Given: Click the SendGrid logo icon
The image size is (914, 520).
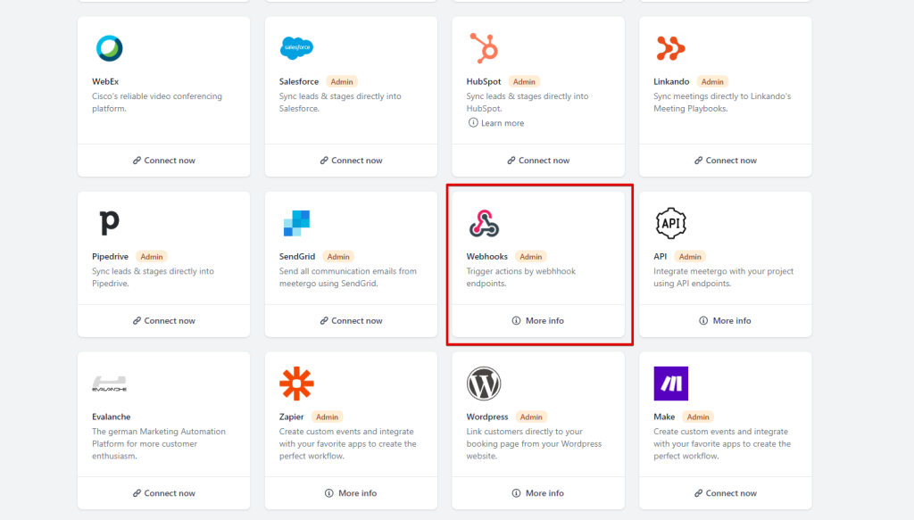Looking at the screenshot, I should click(x=296, y=223).
